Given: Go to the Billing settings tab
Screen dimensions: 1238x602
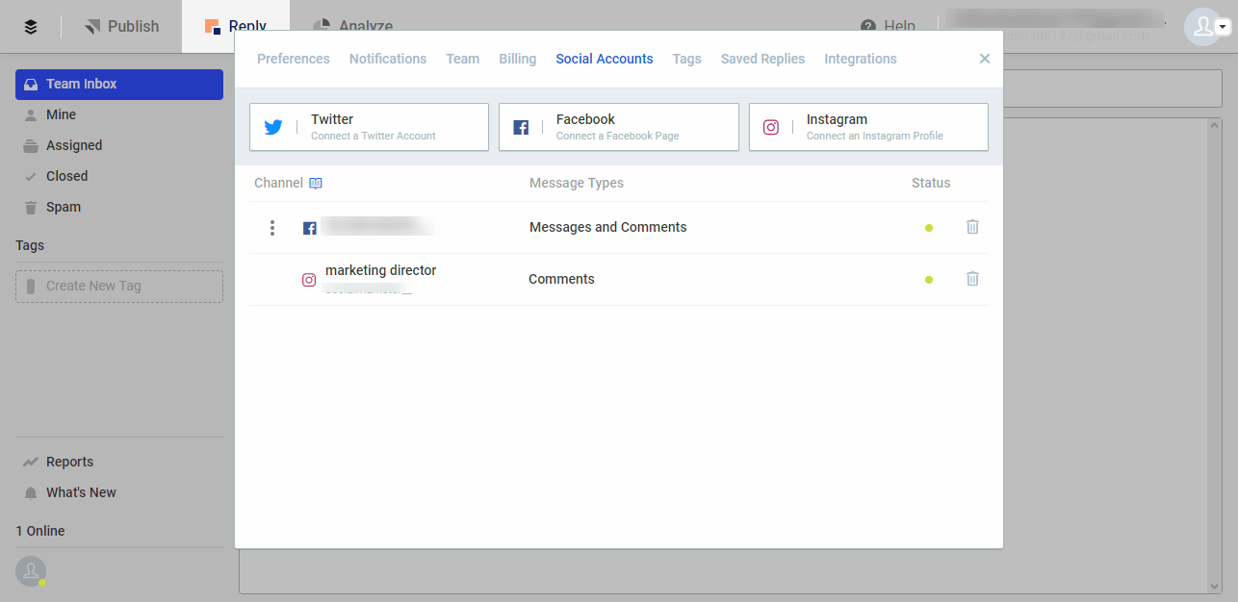Looking at the screenshot, I should pos(517,59).
